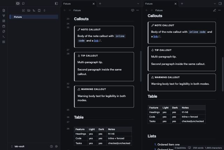Image resolution: width=224 pixels, height=150 pixels.
Task: Navigate back in left pane
Action: coord(65,10)
